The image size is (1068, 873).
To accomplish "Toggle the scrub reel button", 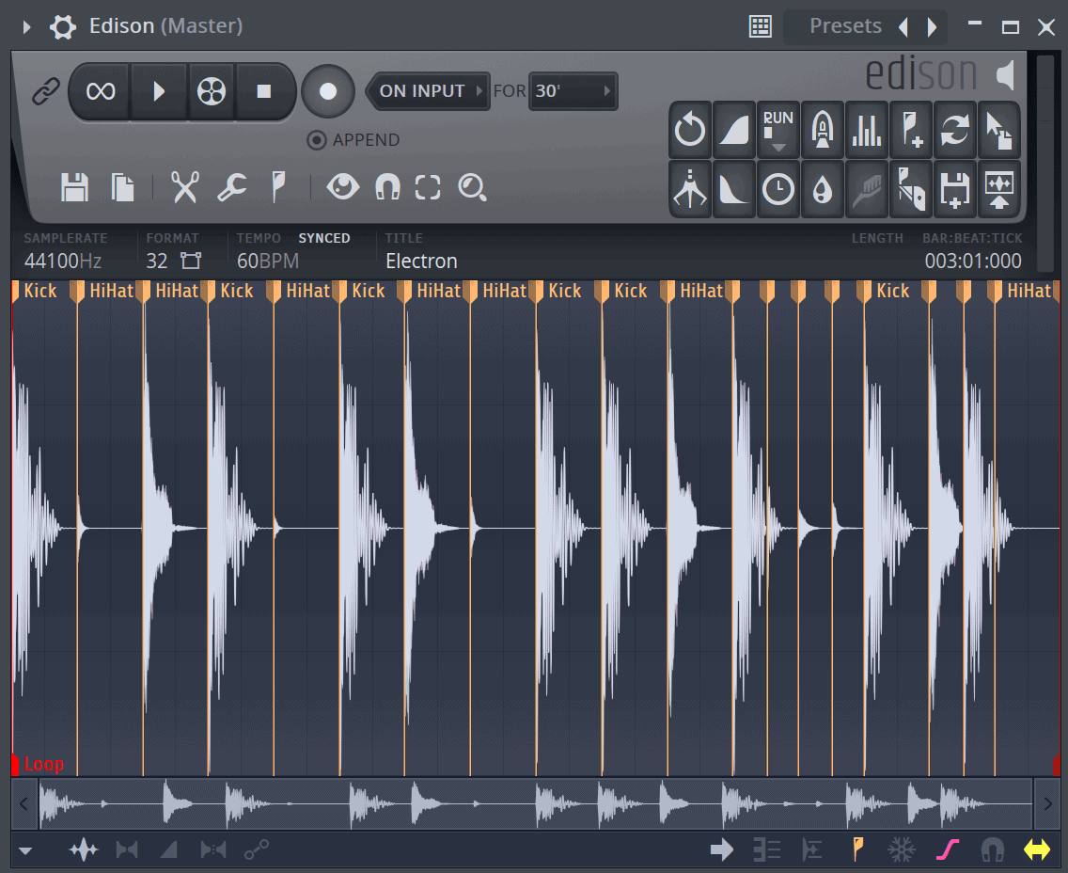I will (x=212, y=91).
